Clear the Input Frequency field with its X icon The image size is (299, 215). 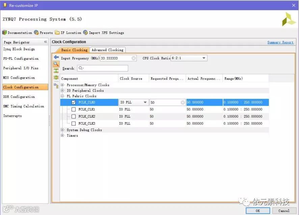tap(134, 58)
